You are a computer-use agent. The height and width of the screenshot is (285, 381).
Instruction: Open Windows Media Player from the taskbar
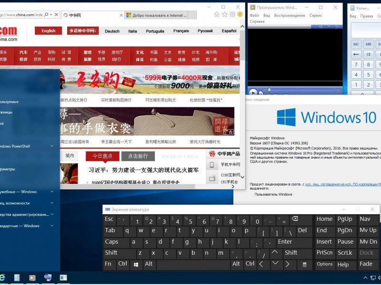(x=32, y=278)
